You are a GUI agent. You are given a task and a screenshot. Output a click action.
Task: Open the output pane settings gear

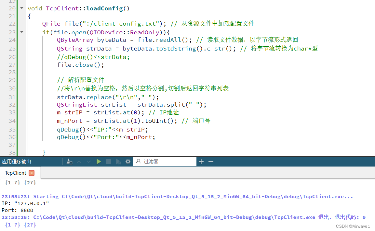tap(128, 161)
